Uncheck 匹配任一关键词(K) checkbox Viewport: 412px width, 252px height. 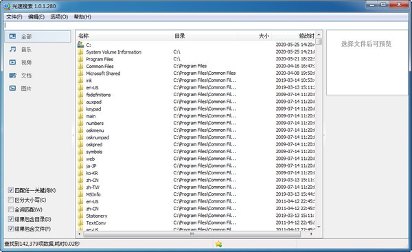point(11,190)
